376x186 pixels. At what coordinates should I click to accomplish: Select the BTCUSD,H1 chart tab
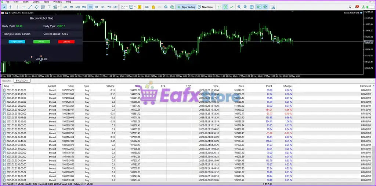point(22,81)
